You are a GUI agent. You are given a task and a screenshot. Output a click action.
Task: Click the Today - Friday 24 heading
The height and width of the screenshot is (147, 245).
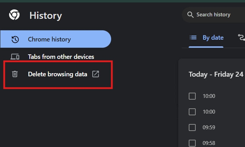coord(216,75)
